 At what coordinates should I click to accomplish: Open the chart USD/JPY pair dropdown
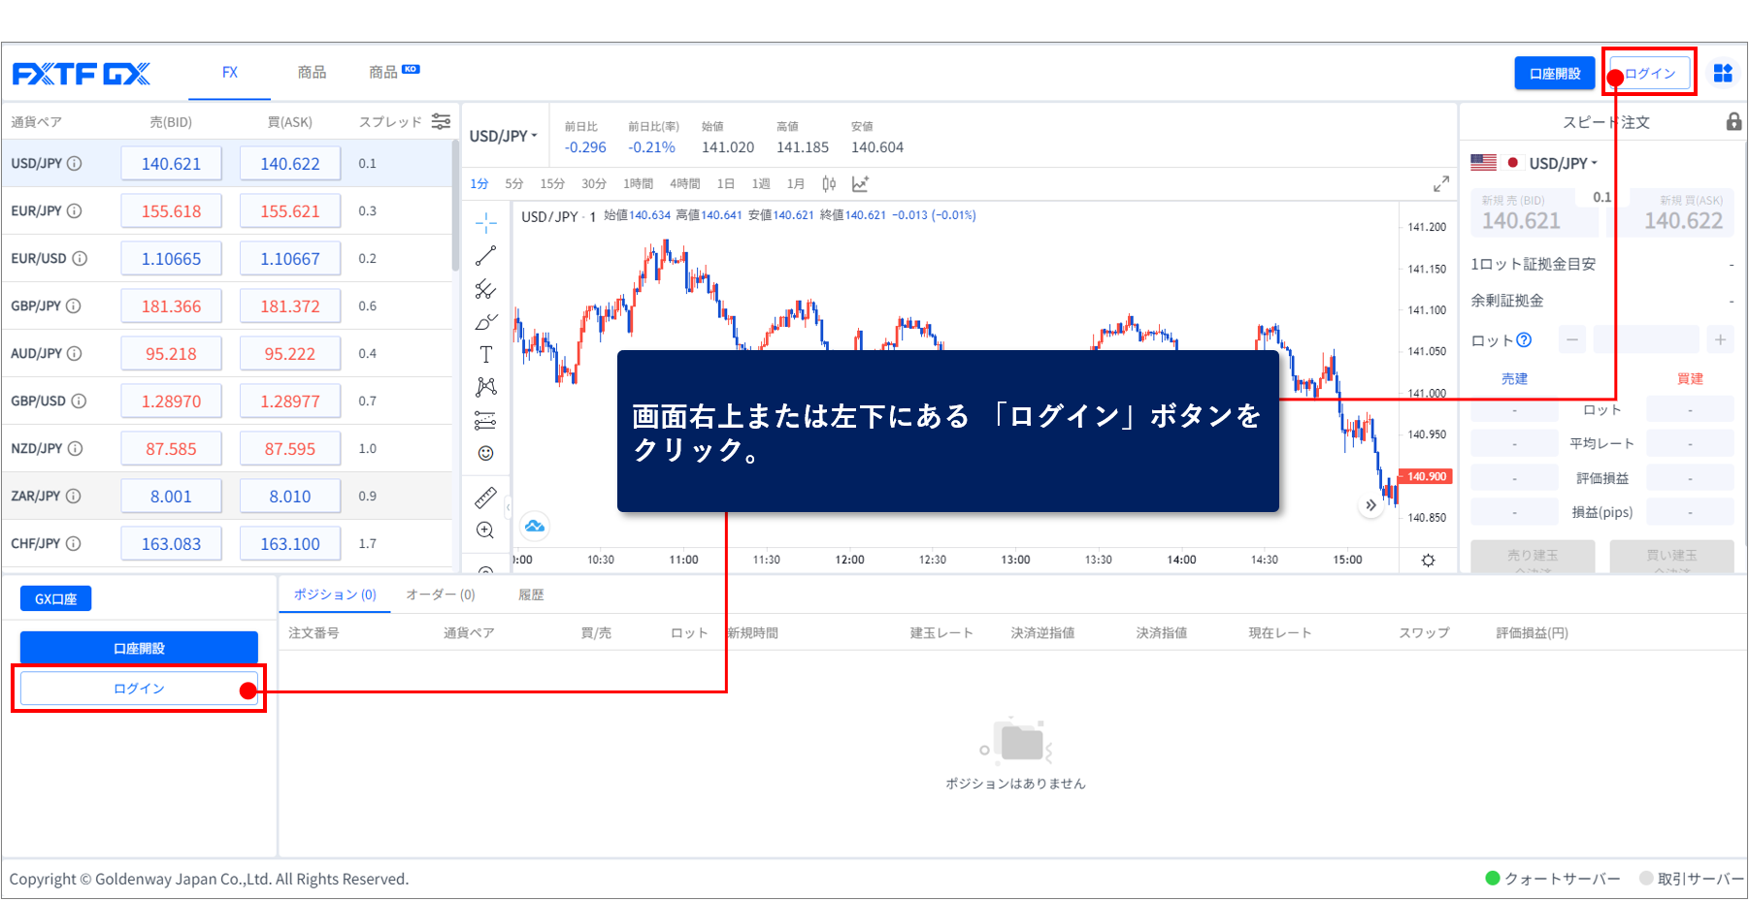pos(504,137)
